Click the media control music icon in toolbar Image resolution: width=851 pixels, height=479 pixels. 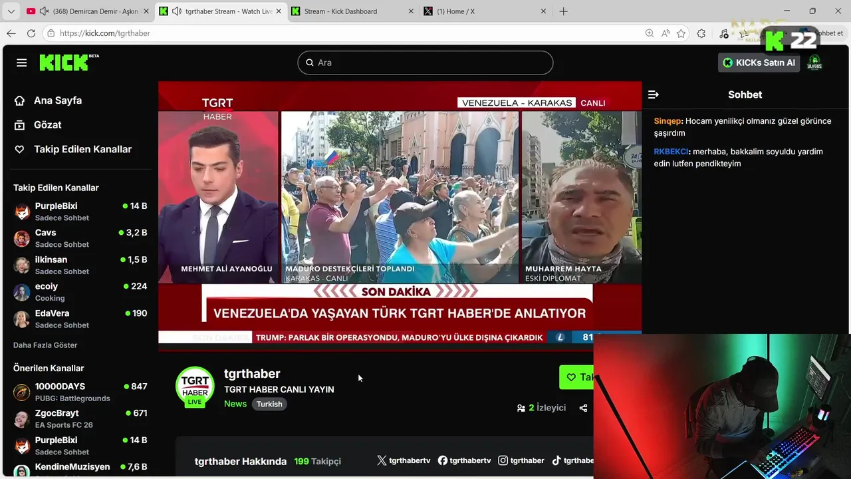[x=724, y=33]
